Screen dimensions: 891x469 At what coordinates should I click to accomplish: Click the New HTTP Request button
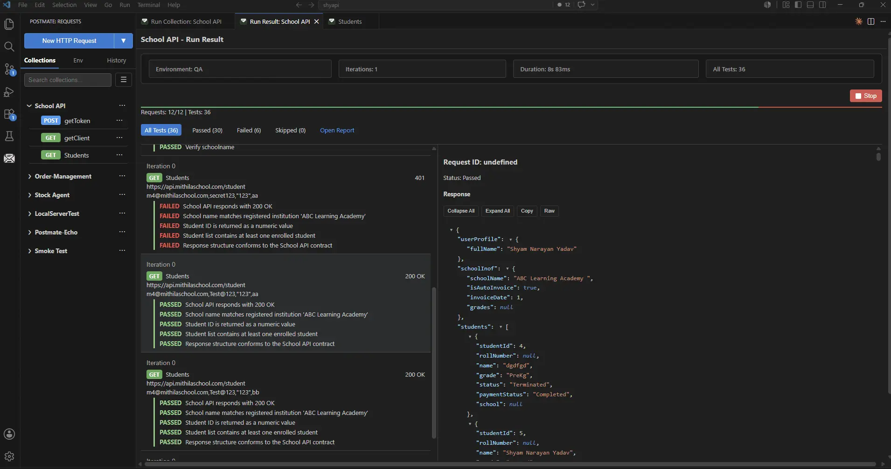[x=69, y=41]
